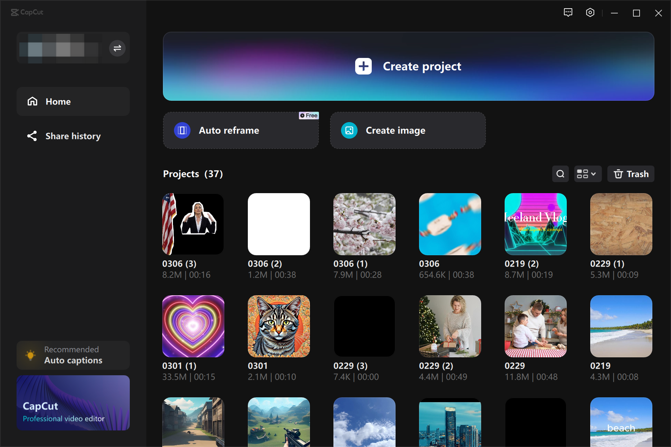Click the CapCut Professional video editor banner
This screenshot has width=671, height=447.
73,403
